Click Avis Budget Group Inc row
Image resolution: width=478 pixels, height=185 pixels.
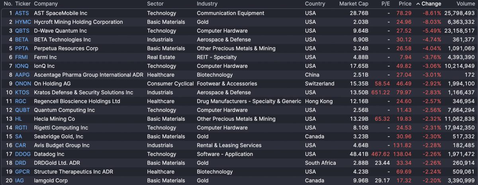[x=61, y=145]
